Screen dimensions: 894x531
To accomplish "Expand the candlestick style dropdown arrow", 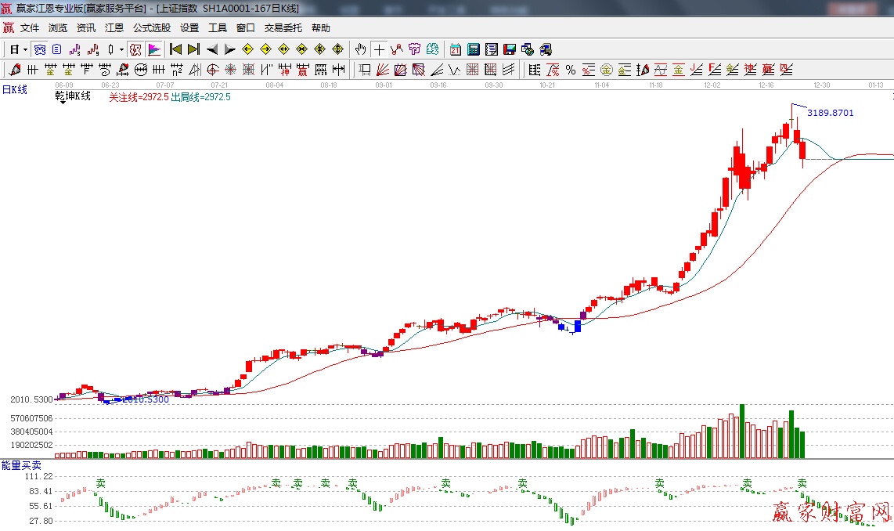I will pos(121,49).
